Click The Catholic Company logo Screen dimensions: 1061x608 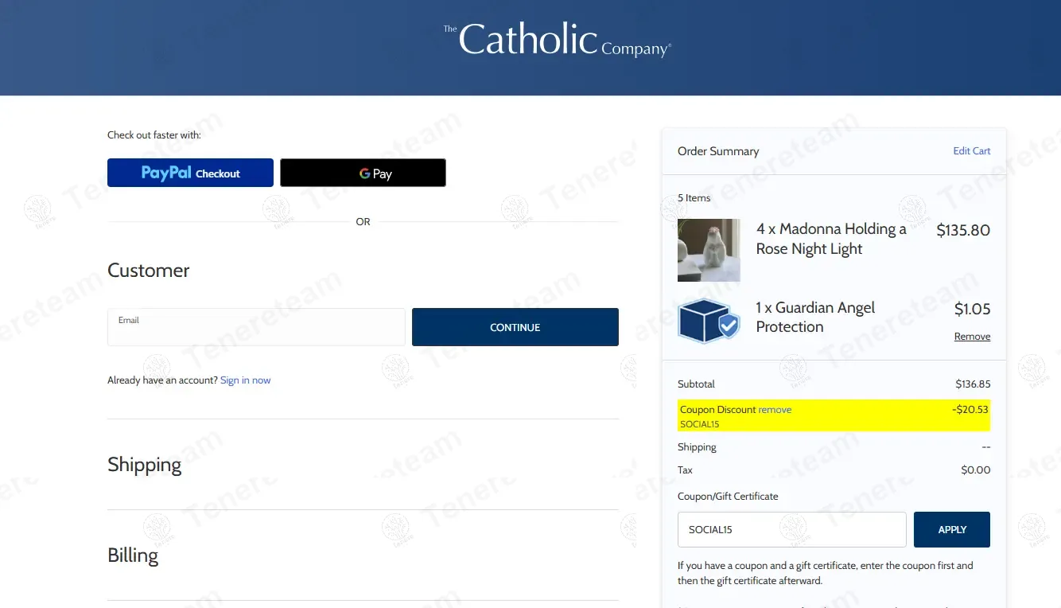pyautogui.click(x=557, y=40)
